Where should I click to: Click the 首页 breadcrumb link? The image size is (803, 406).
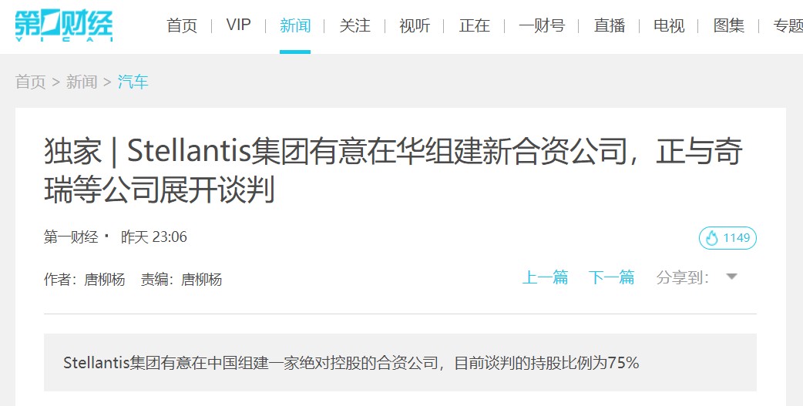click(x=30, y=82)
